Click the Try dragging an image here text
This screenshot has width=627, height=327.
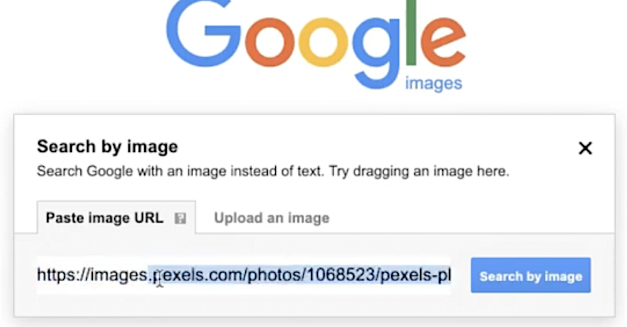point(419,171)
